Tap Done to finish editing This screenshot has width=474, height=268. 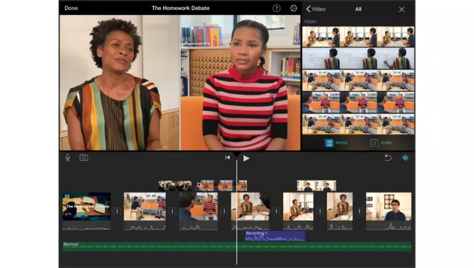click(x=71, y=8)
